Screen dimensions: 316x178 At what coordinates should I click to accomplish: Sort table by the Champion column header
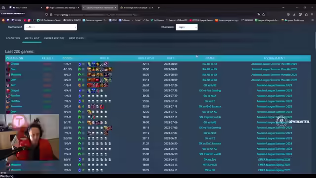[15, 58]
